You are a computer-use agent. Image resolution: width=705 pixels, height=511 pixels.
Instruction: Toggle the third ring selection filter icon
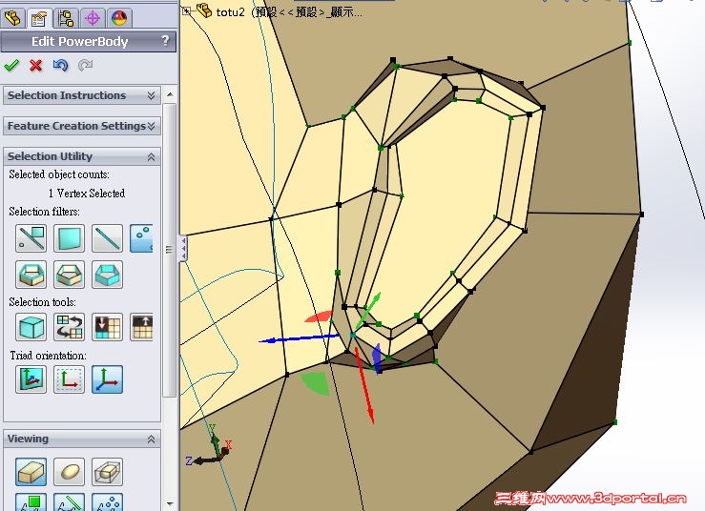(107, 275)
